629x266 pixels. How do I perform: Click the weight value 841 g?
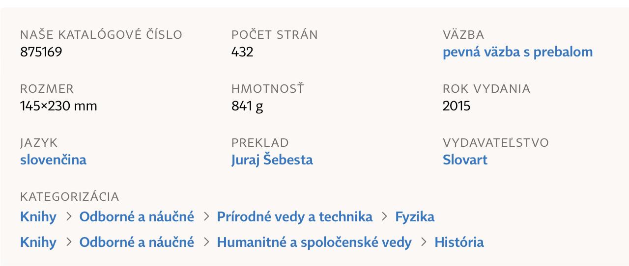(x=247, y=106)
